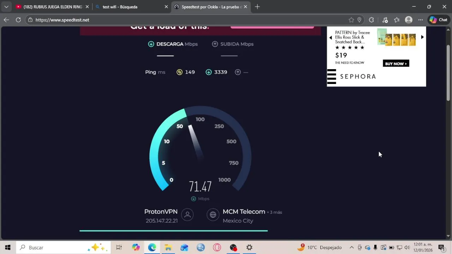
Task: Open the Windows Start menu
Action: [8, 248]
